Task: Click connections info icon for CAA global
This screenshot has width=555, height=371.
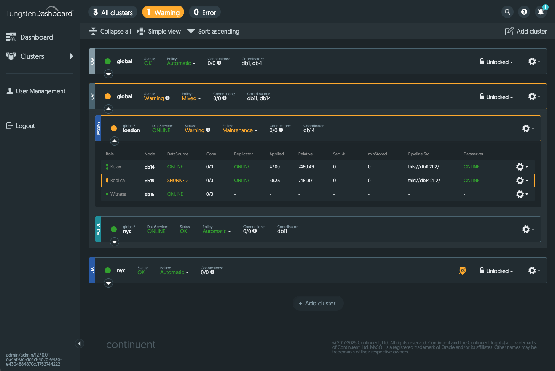Action: (219, 63)
